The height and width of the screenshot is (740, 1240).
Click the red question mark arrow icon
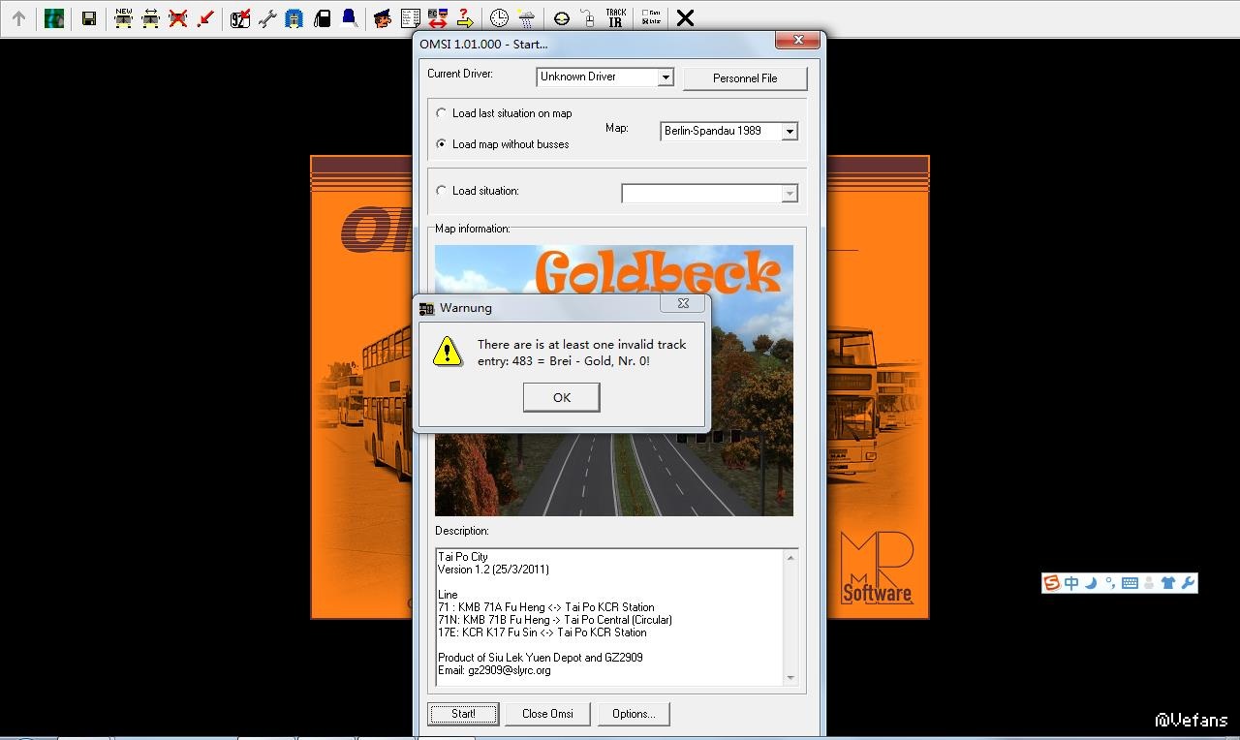pos(465,18)
